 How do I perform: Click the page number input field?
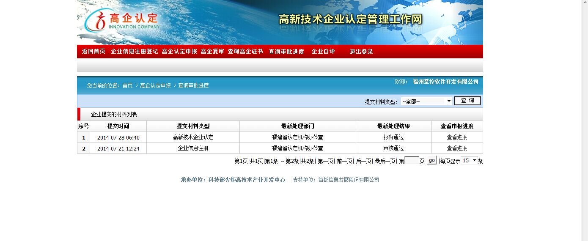tap(412, 161)
